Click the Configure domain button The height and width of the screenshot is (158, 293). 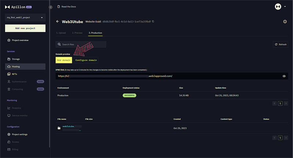(86, 60)
